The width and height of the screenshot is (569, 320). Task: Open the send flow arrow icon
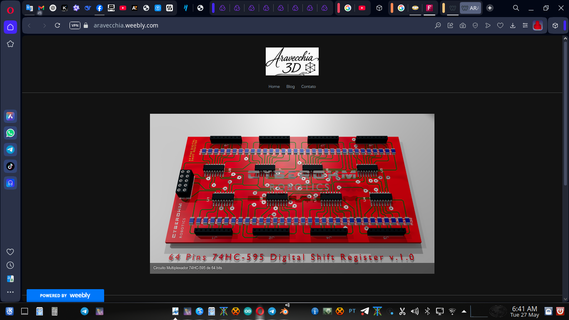pyautogui.click(x=488, y=25)
